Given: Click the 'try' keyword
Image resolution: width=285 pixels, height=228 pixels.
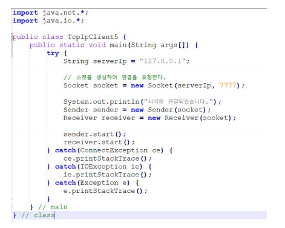Looking at the screenshot, I should click(x=53, y=53).
